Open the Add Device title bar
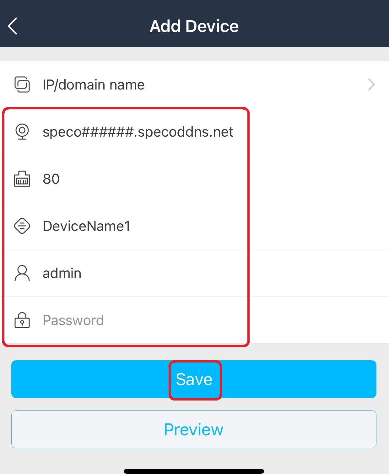This screenshot has width=389, height=474. click(194, 26)
